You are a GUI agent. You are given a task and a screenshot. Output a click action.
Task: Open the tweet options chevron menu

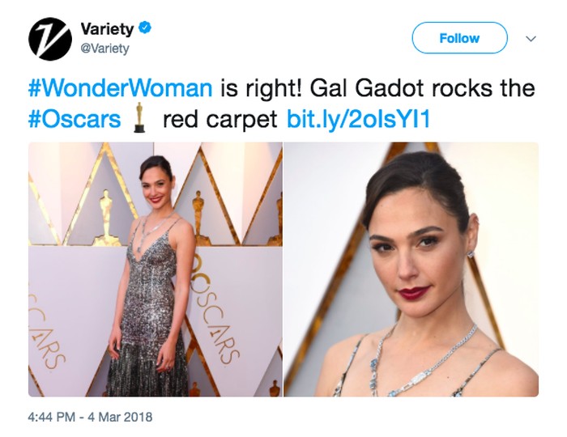(x=531, y=38)
